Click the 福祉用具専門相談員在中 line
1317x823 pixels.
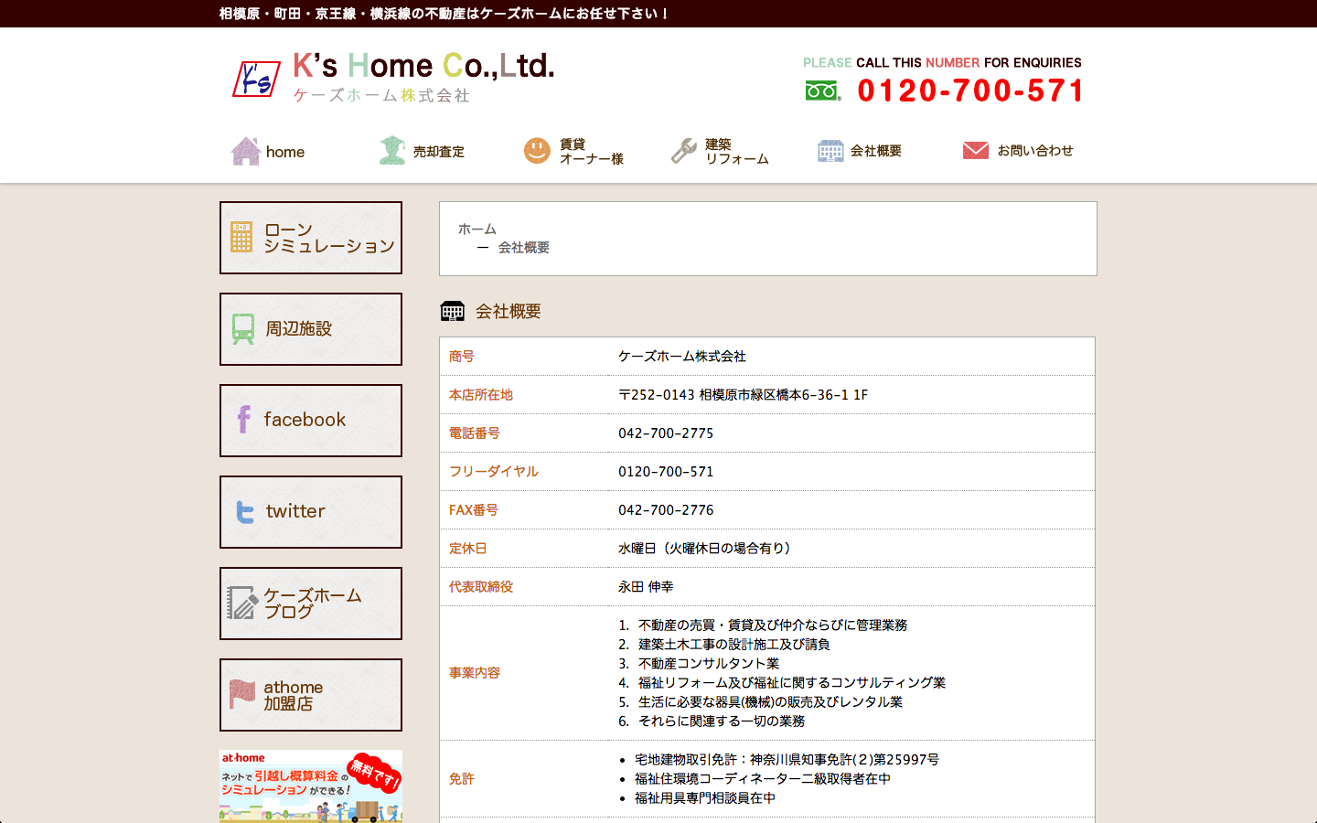coord(705,798)
